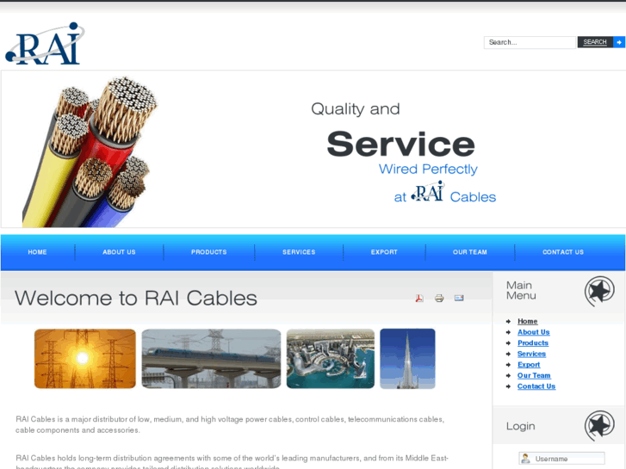Screen dimensions: 626x469
Task: Open HOME in the blue navigation bar
Action: pyautogui.click(x=38, y=252)
